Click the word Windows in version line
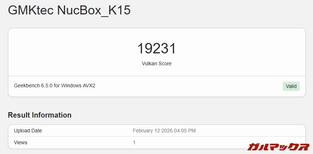Image resolution: width=313 pixels, height=154 pixels. pos(71,86)
